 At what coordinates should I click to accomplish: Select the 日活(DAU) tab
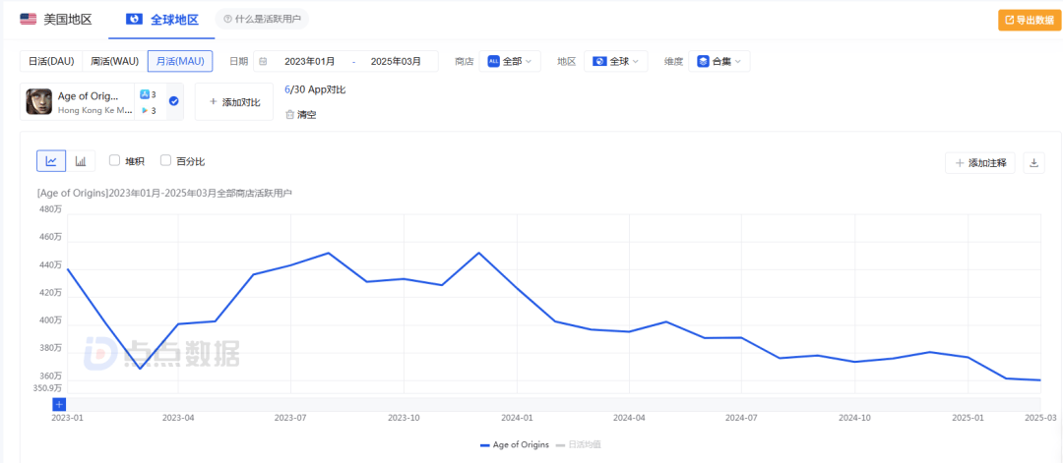tap(51, 61)
